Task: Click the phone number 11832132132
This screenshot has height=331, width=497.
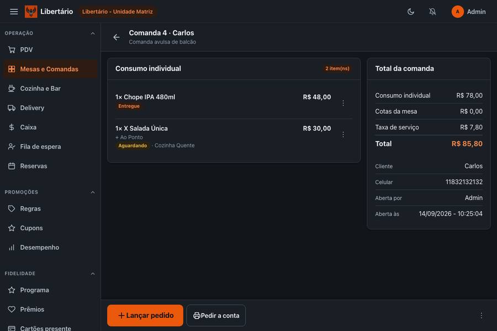Action: [x=464, y=182]
